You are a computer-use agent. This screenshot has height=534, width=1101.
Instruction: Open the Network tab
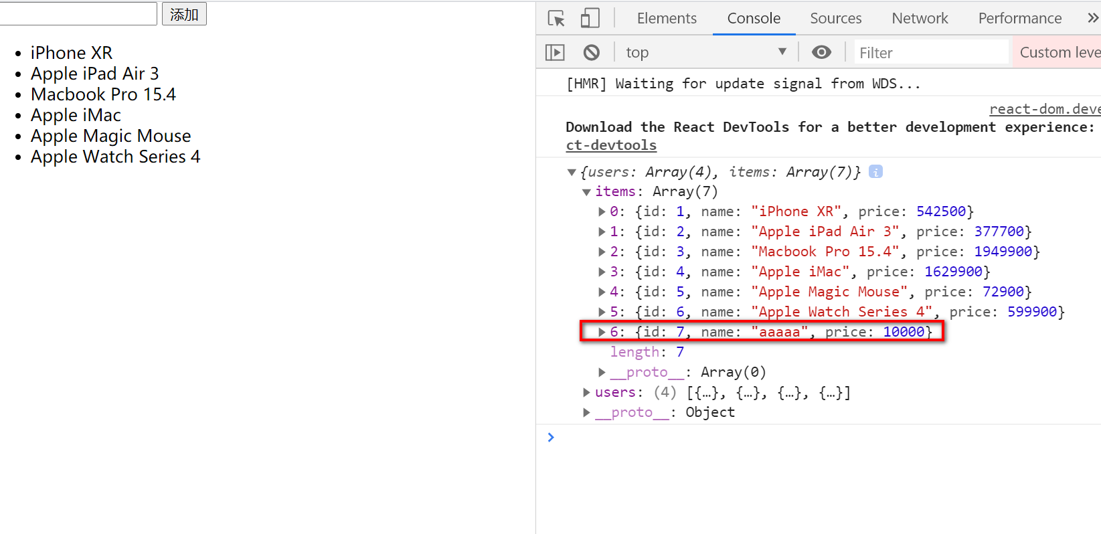(x=920, y=18)
